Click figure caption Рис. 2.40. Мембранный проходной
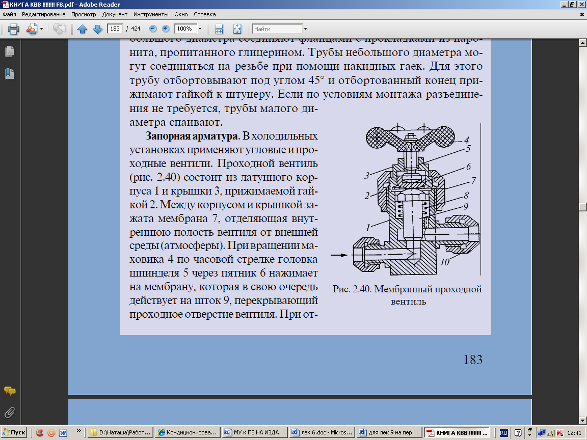This screenshot has width=587, height=440. [x=407, y=289]
